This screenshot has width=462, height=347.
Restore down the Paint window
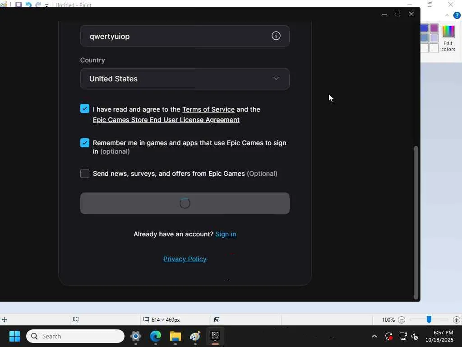(430, 5)
